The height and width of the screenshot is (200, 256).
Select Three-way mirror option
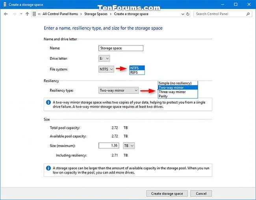(178, 92)
